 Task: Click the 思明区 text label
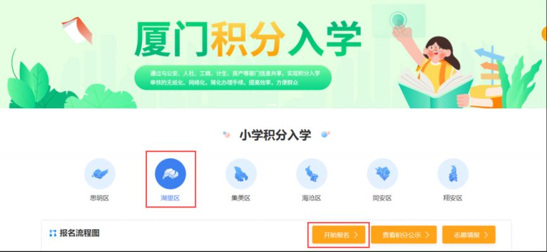[x=99, y=198]
